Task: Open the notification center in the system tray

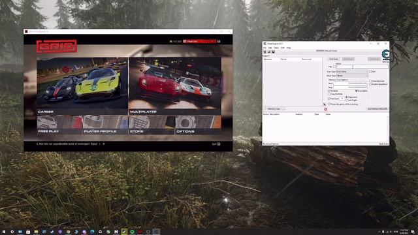Action: 413,232
